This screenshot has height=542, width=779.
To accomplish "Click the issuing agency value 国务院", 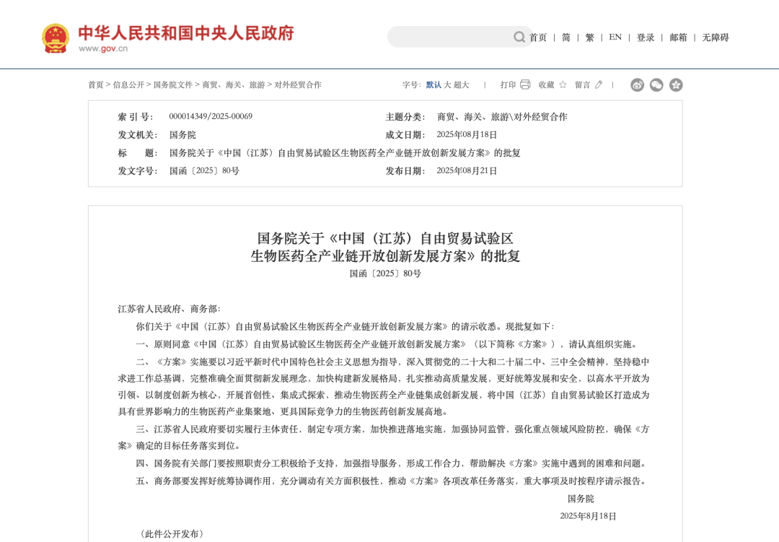I will [x=182, y=135].
